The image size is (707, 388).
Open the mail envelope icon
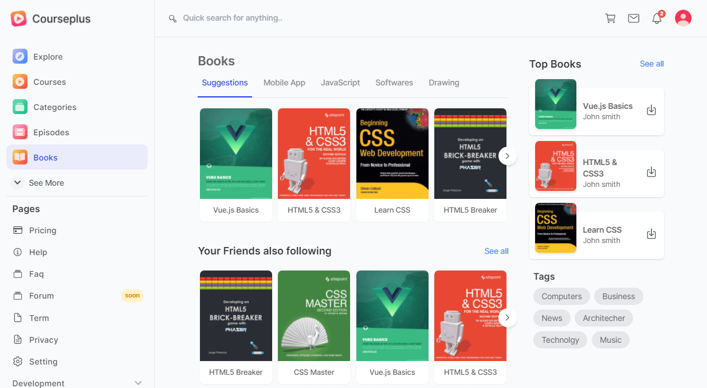[634, 18]
